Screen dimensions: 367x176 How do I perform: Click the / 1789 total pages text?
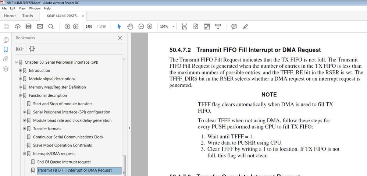coord(101,27)
